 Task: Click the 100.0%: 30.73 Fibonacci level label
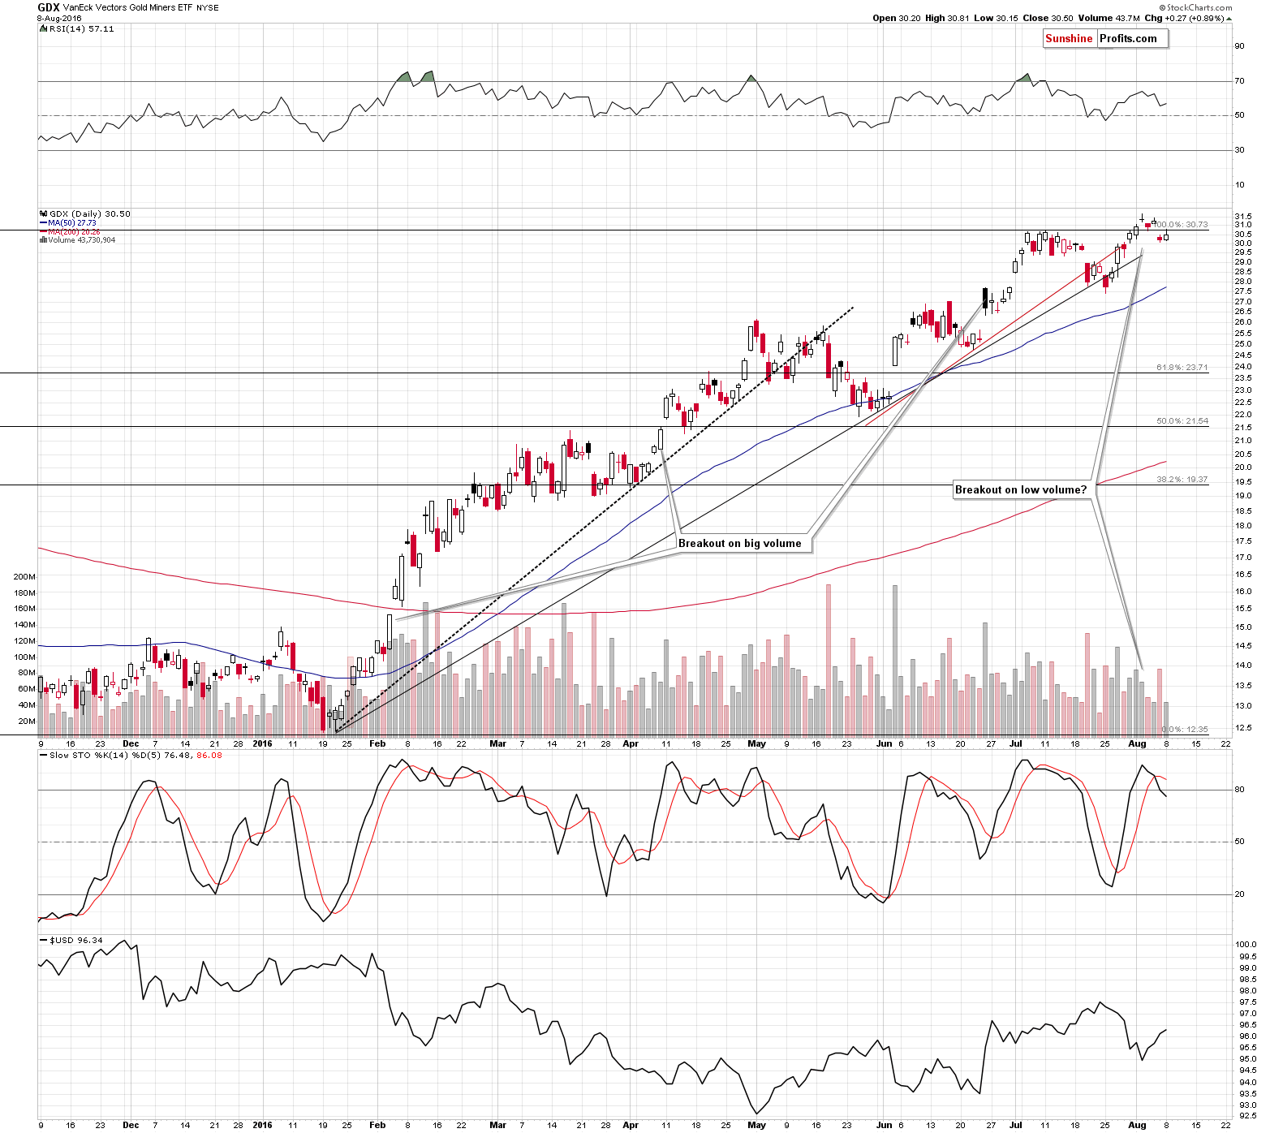pyautogui.click(x=1182, y=224)
